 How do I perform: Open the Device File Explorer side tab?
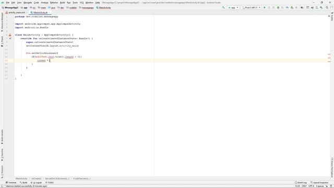(x=332, y=168)
